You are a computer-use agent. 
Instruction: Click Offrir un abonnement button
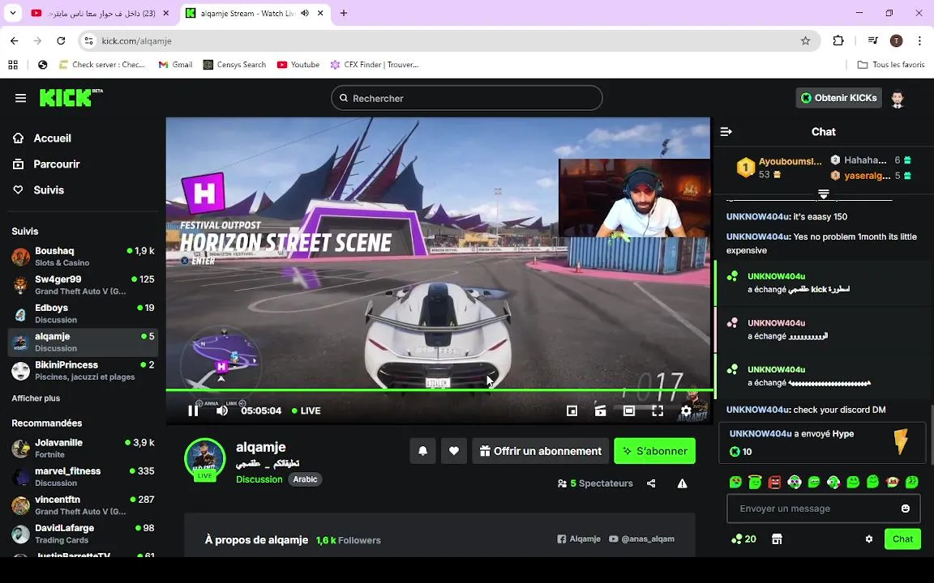[x=541, y=451]
